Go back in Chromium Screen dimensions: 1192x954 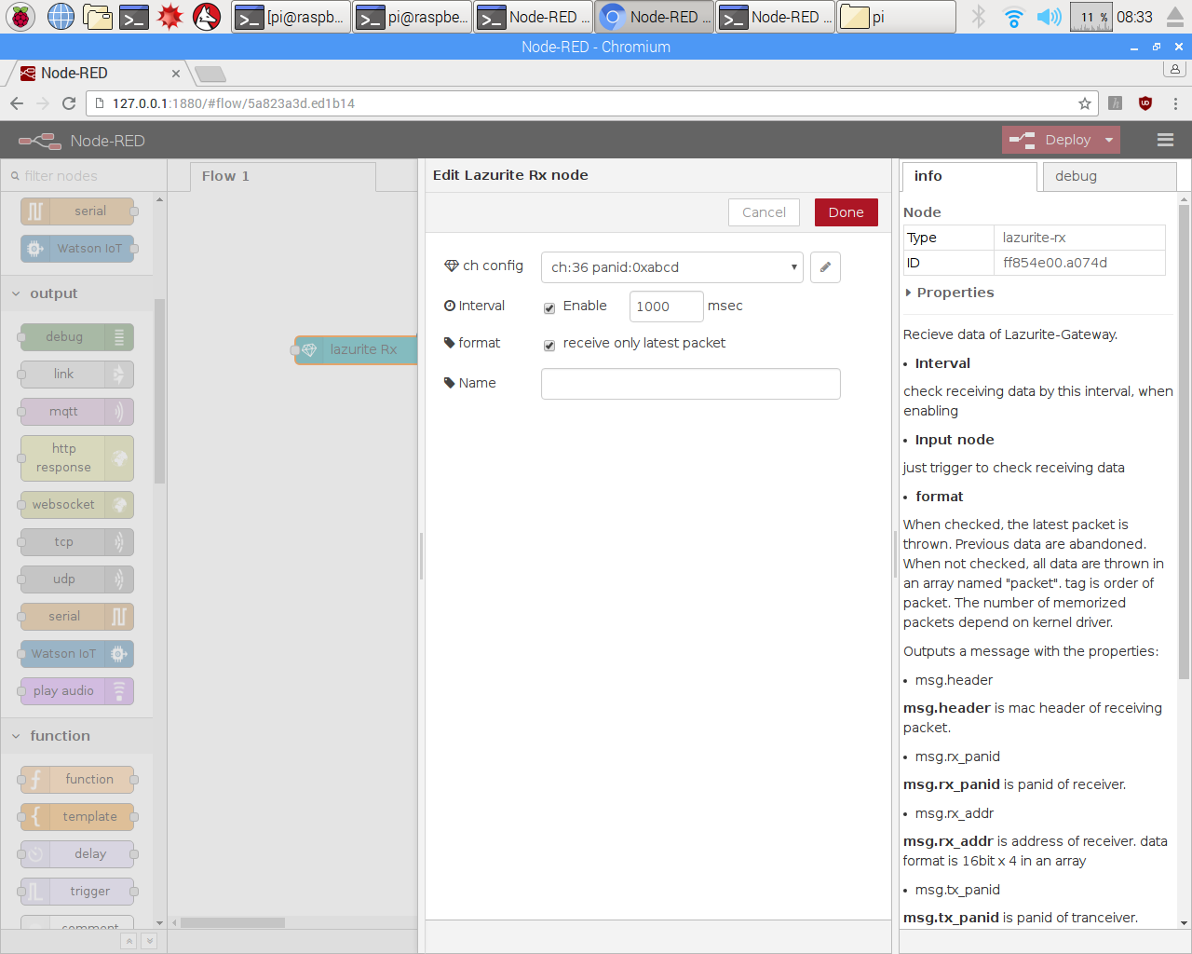(17, 103)
